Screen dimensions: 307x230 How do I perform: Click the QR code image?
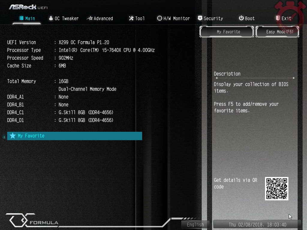[x=276, y=188]
